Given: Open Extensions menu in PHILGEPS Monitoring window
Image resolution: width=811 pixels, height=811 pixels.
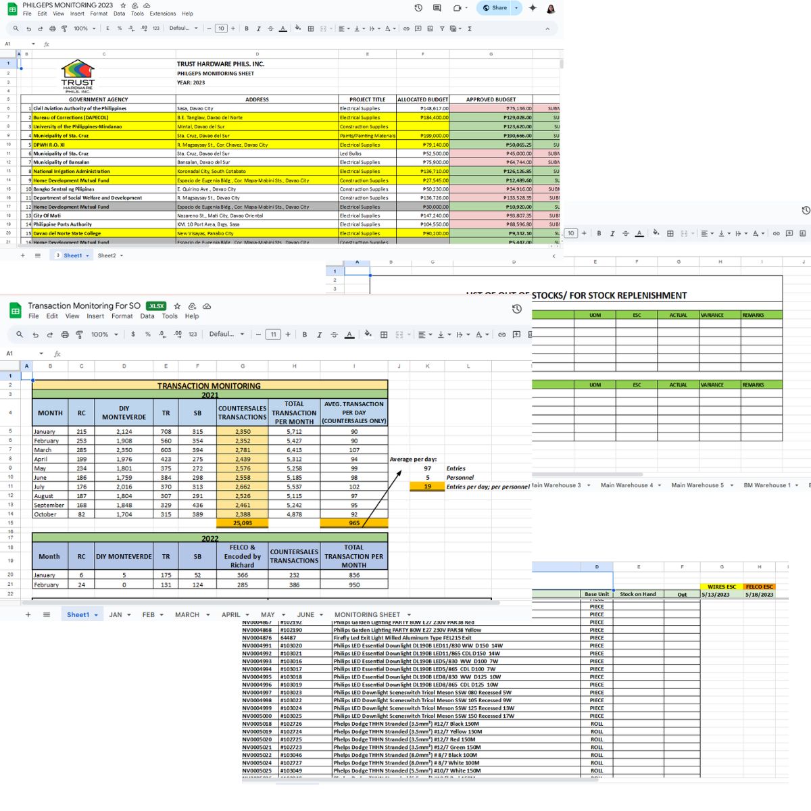Looking at the screenshot, I should [x=162, y=14].
